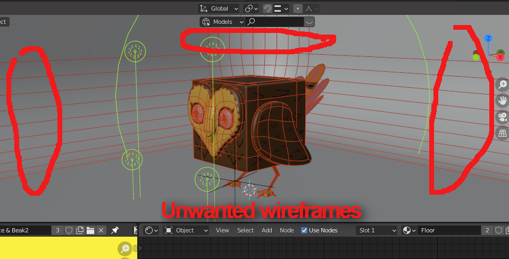Open the snapping options dropdown
509x259 pixels.
coord(281,9)
